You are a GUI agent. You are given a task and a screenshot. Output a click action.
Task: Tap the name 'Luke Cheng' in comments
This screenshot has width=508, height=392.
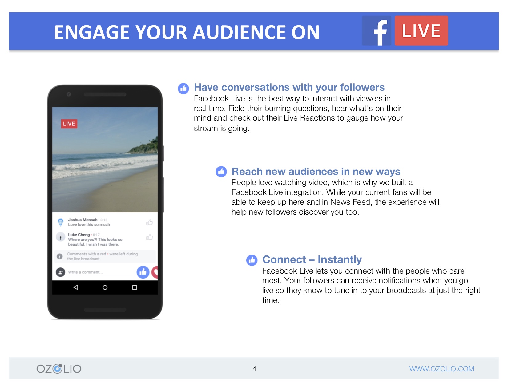click(79, 235)
